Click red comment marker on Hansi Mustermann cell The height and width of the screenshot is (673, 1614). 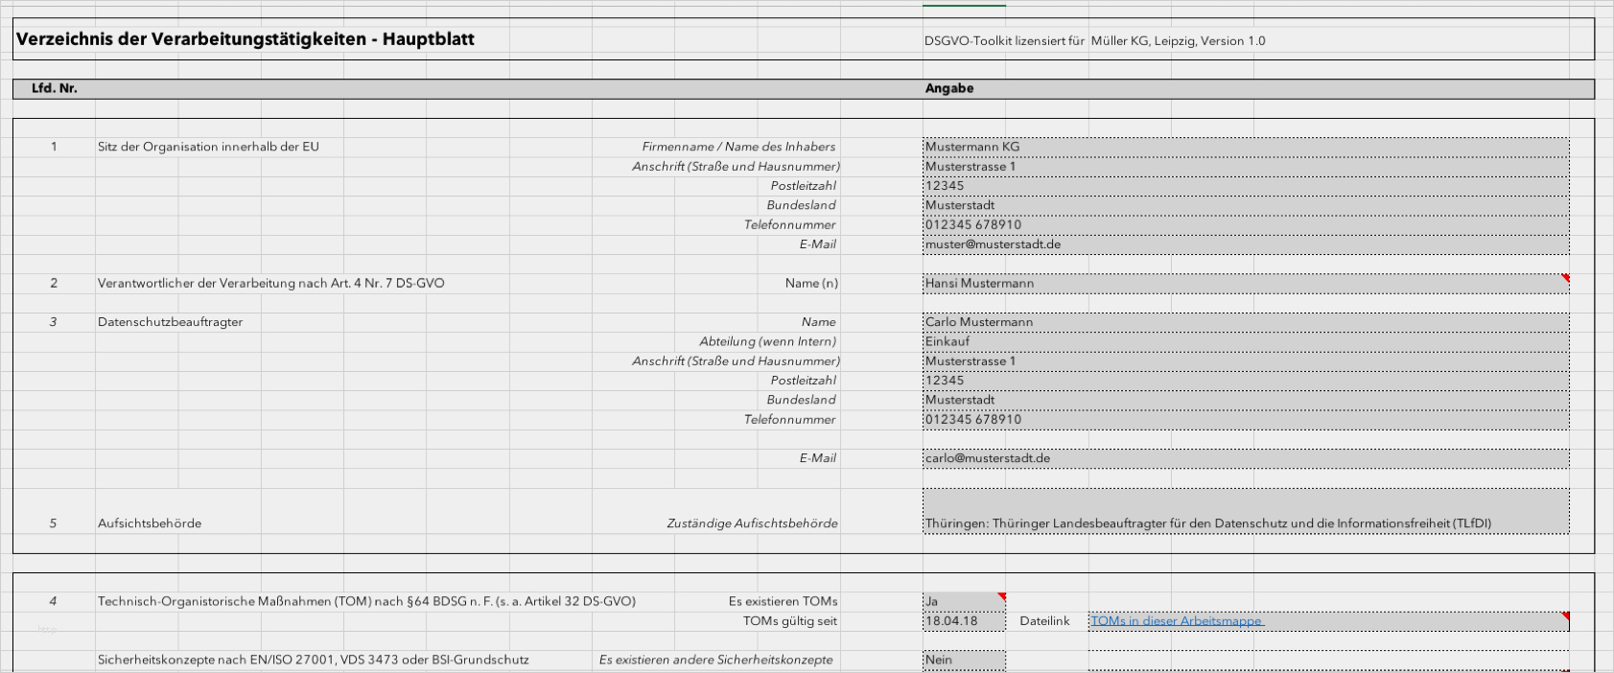1565,278
